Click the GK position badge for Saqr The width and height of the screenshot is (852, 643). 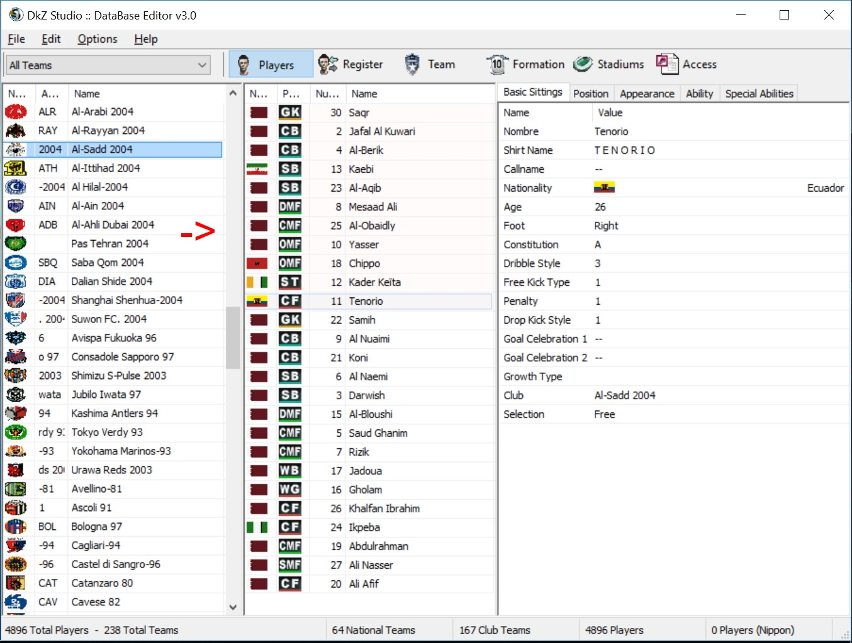point(290,113)
